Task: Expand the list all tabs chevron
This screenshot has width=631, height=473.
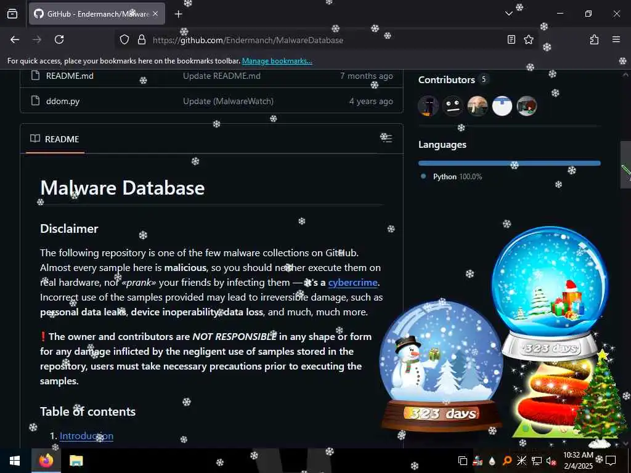Action: tap(508, 14)
